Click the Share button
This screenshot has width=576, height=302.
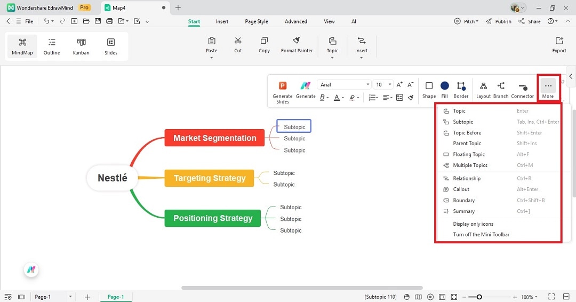coord(530,21)
